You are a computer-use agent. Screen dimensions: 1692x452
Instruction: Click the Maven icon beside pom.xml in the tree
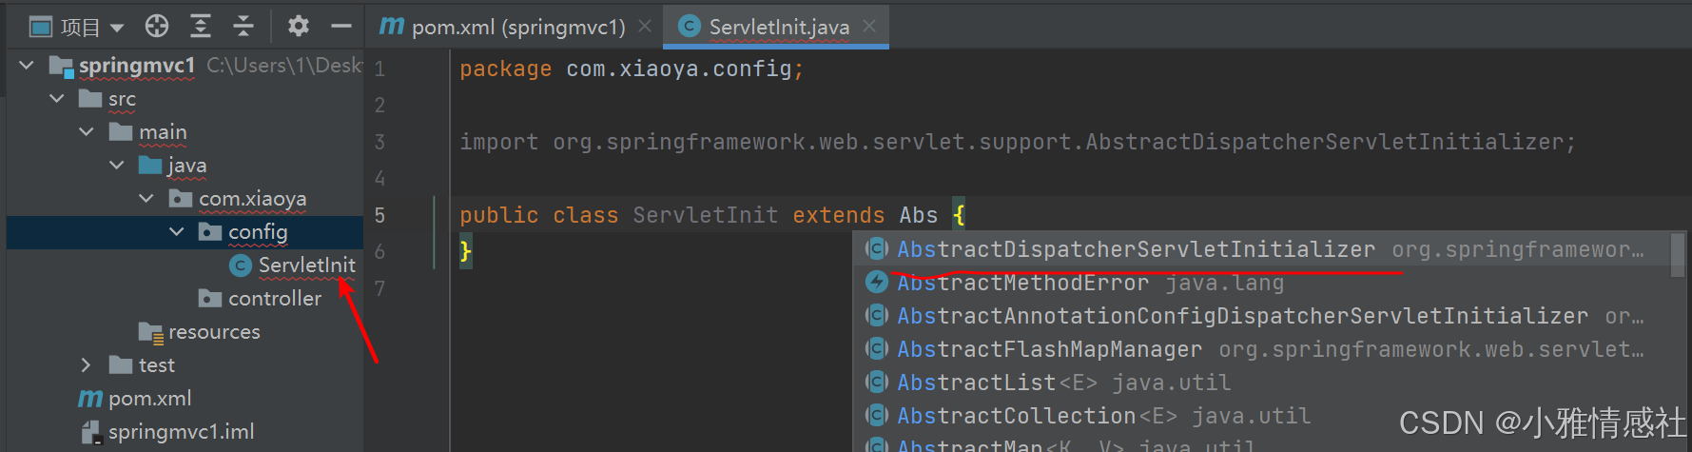pyautogui.click(x=90, y=399)
